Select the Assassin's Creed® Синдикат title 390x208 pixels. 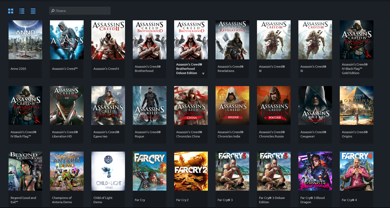click(x=313, y=134)
